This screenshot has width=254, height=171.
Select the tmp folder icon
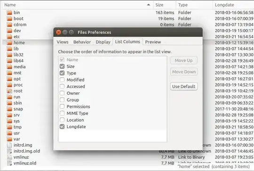click(x=9, y=127)
